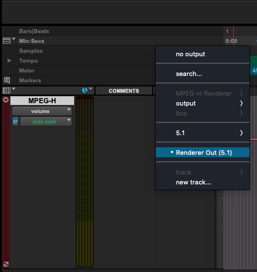This screenshot has width=257, height=272.
Task: Open the ruler view selector icon
Action: pyautogui.click(x=6, y=41)
